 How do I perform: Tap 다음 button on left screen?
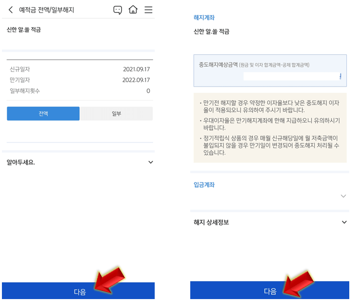point(78,291)
